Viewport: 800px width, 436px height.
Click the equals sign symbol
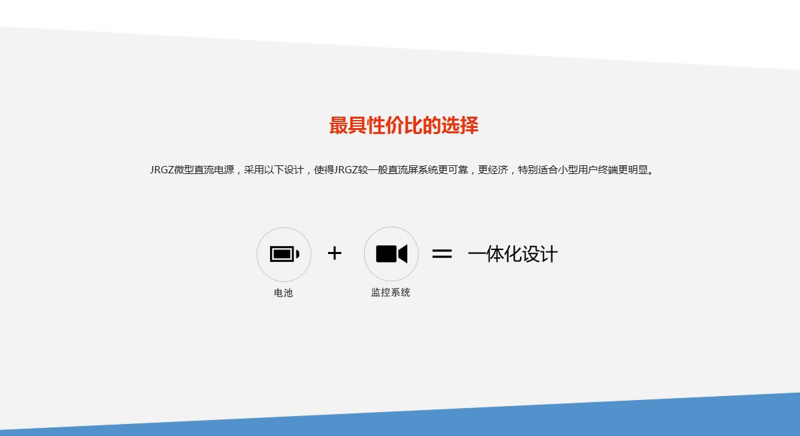tap(441, 254)
